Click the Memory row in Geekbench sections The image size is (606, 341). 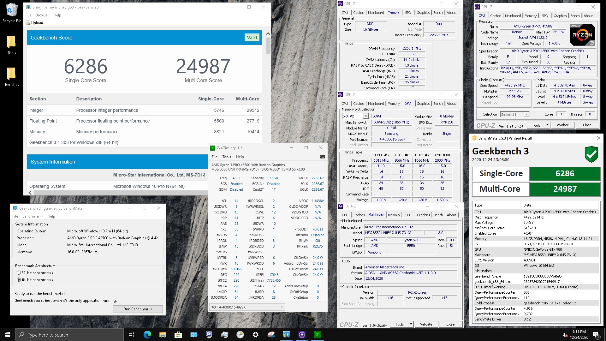coord(144,132)
